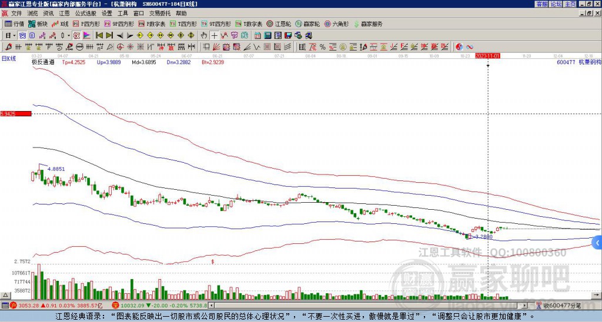Viewport: 602px width, 322px height.
Task: Open 9P四方形 tool
Action: (x=119, y=24)
